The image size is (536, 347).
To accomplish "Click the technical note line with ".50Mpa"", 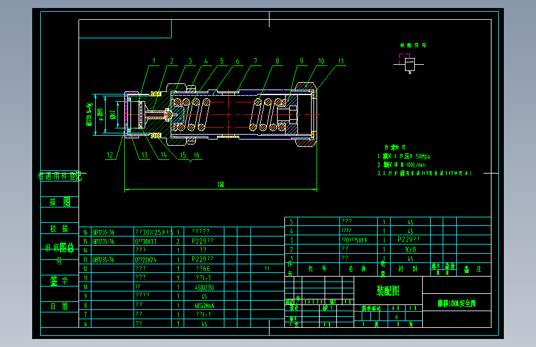I will coord(404,156).
